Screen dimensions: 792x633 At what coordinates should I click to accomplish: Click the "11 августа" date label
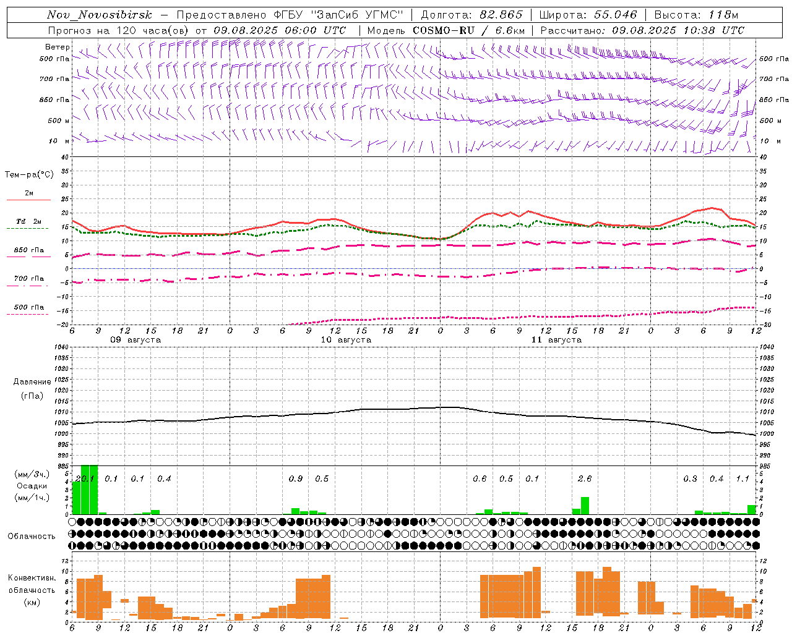556,340
